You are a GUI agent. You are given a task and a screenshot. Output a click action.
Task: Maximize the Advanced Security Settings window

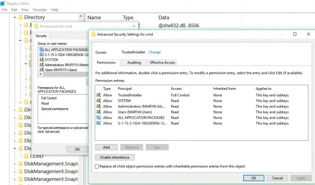tap(295, 34)
